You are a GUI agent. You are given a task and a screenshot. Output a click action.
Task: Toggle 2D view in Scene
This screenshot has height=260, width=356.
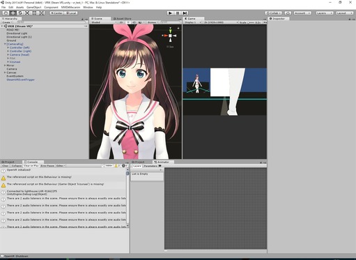point(121,22)
